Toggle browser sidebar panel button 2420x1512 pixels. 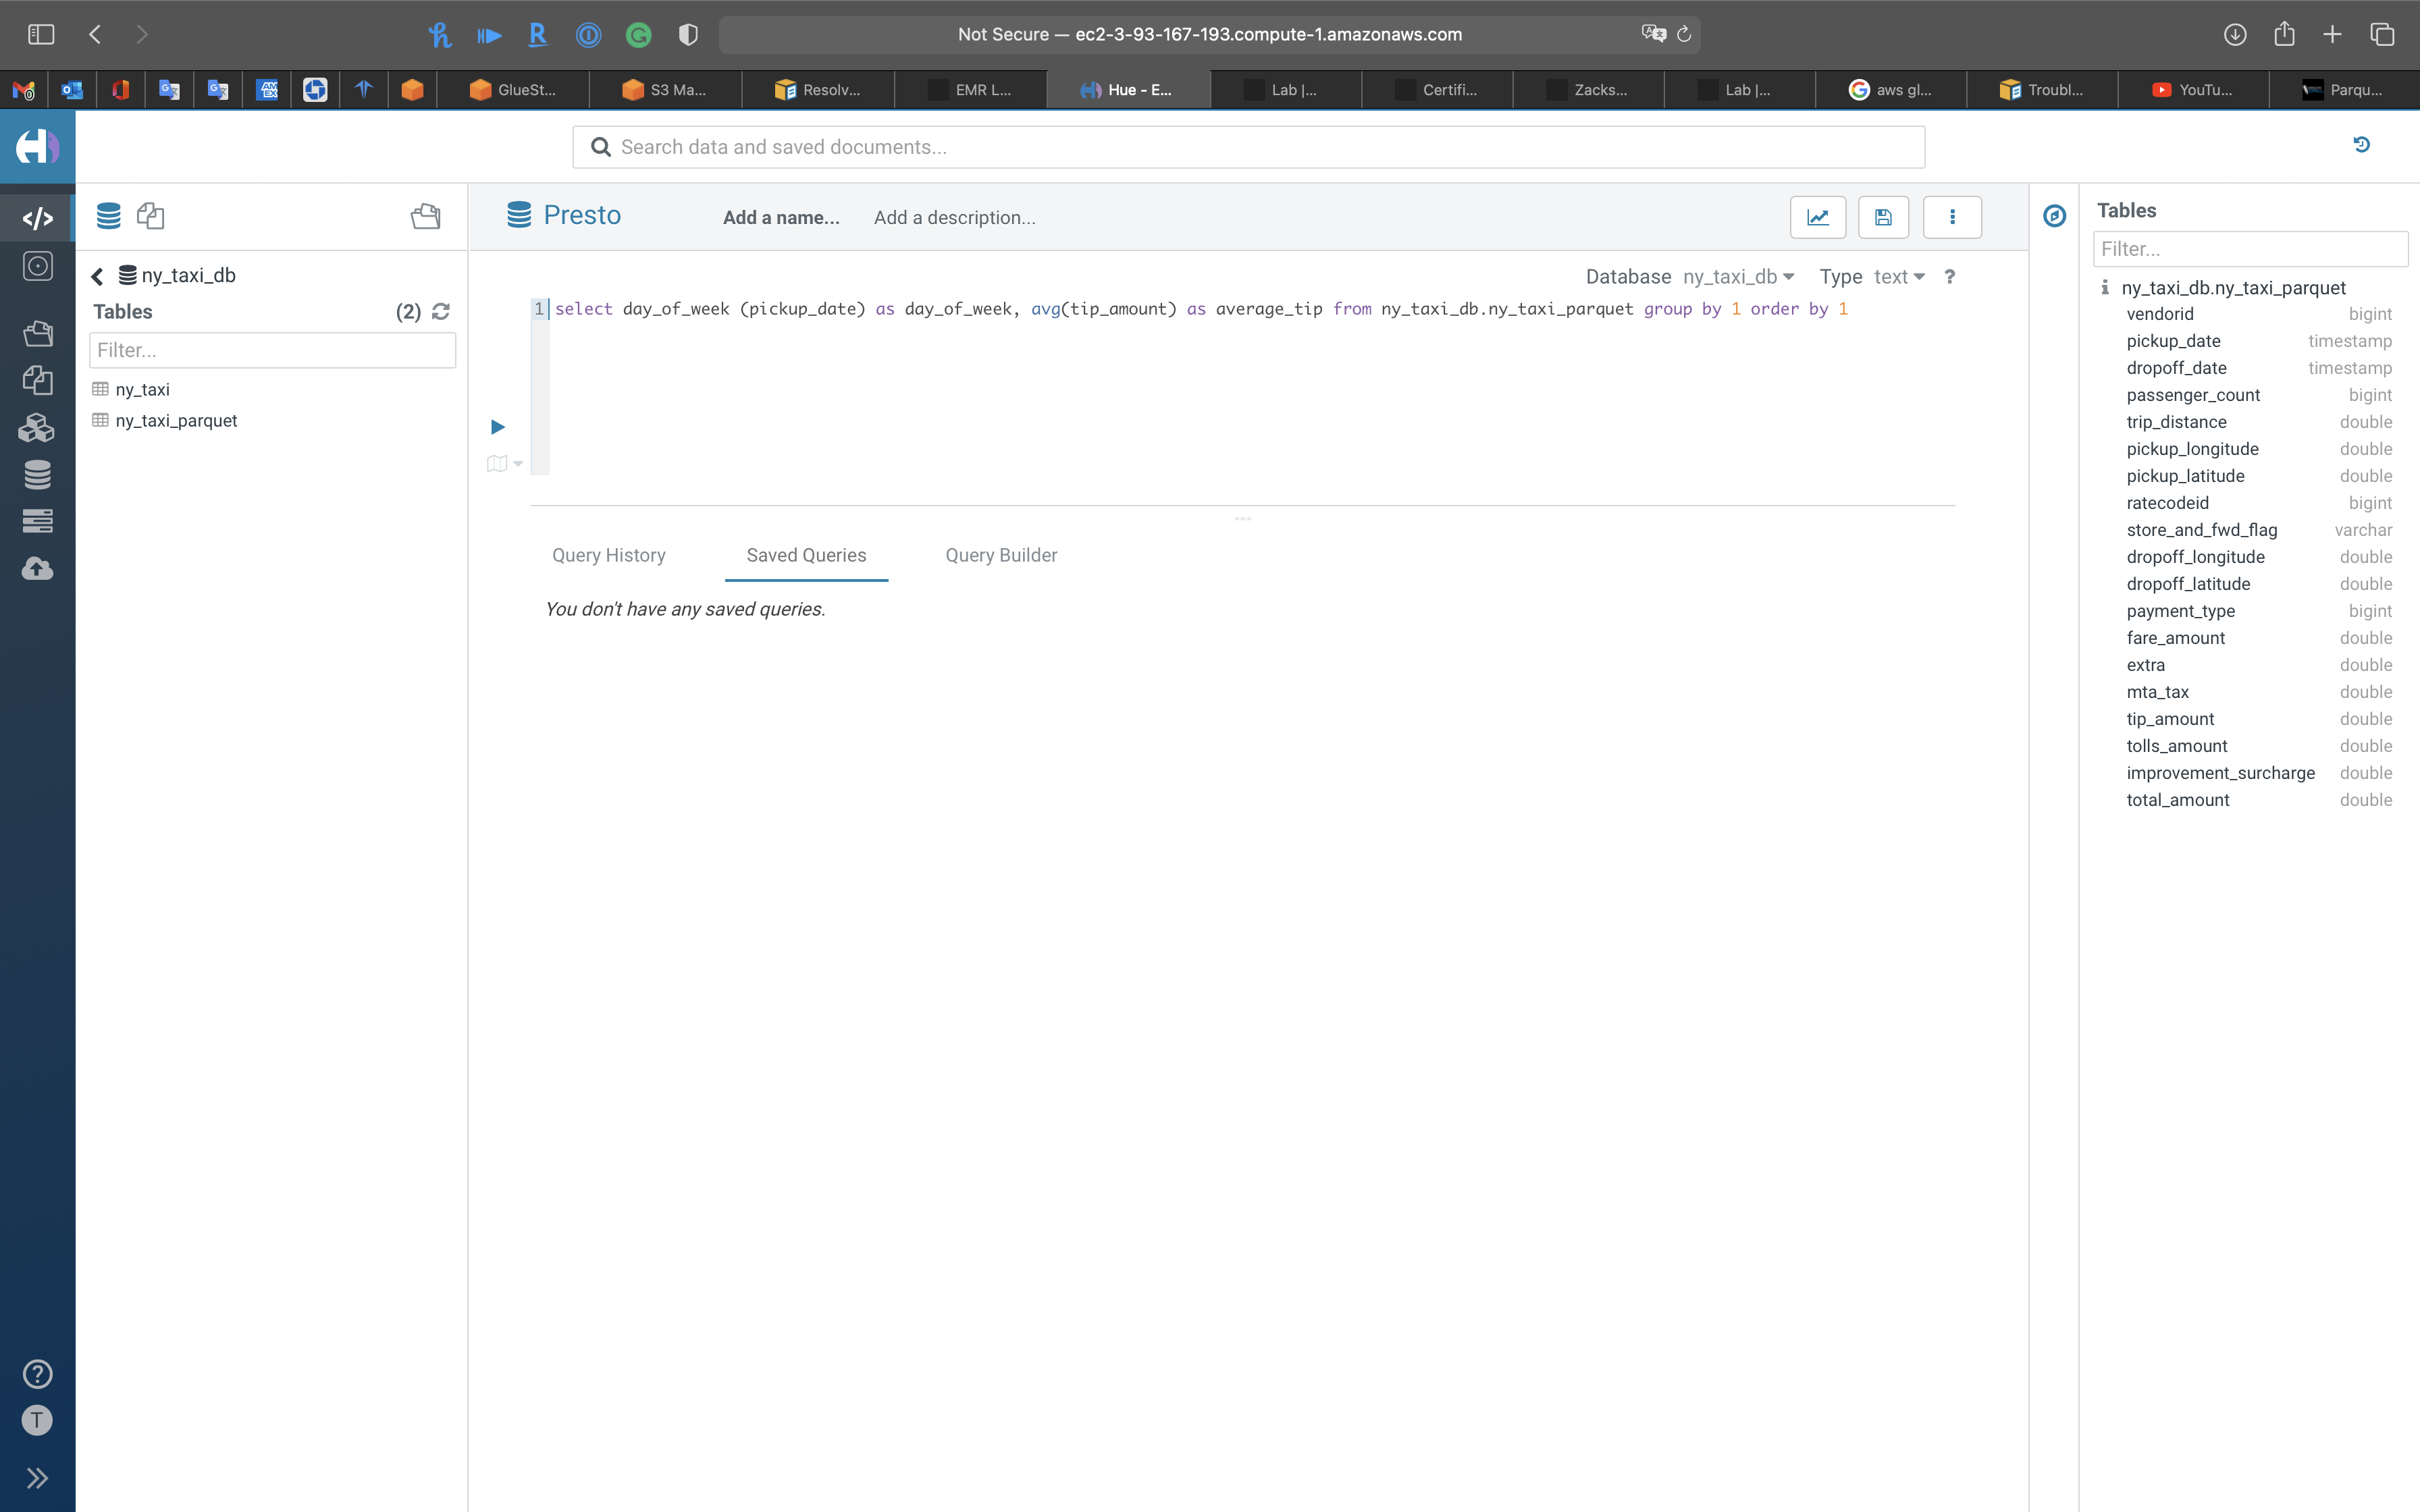pyautogui.click(x=41, y=34)
